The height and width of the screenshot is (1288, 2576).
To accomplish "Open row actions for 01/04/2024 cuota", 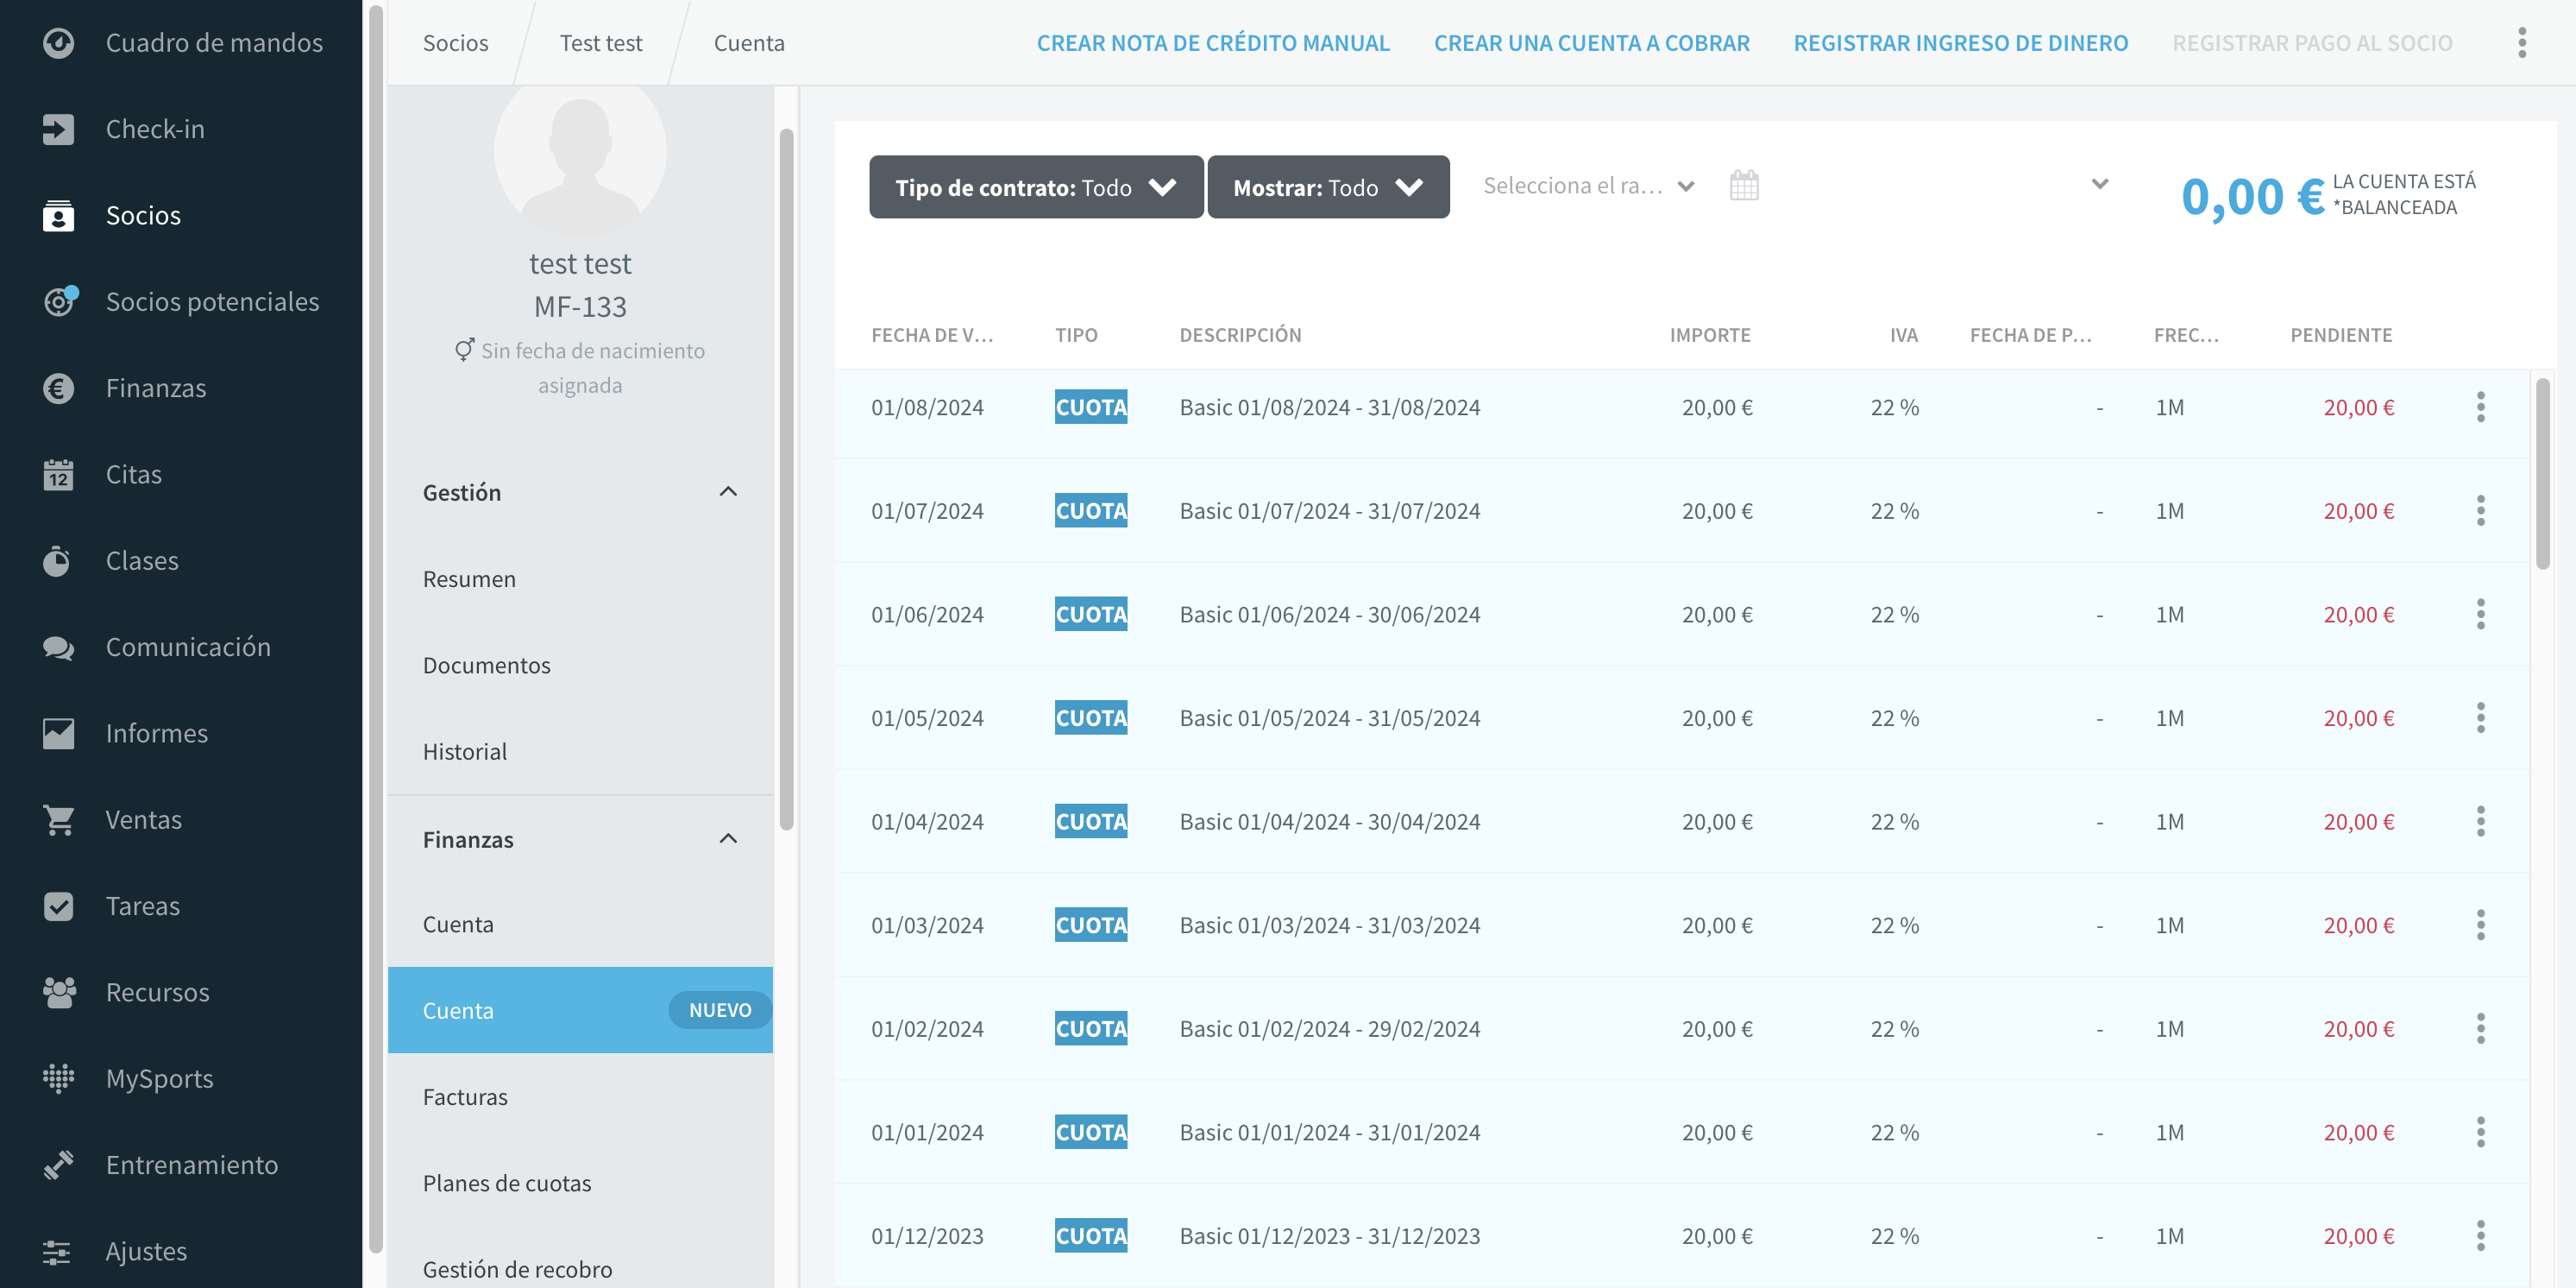I will 2481,822.
